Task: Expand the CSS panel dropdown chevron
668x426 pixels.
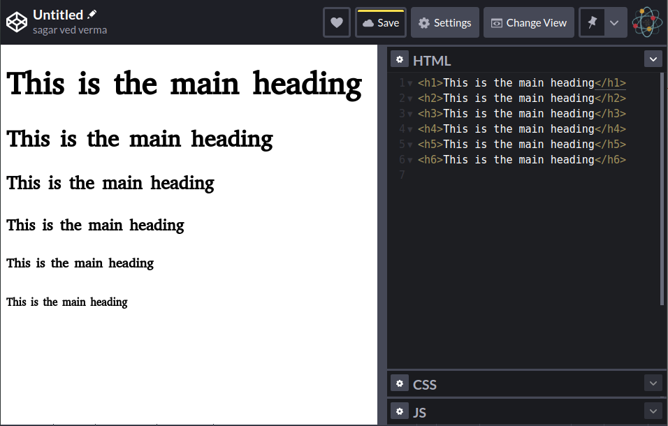Action: point(653,383)
